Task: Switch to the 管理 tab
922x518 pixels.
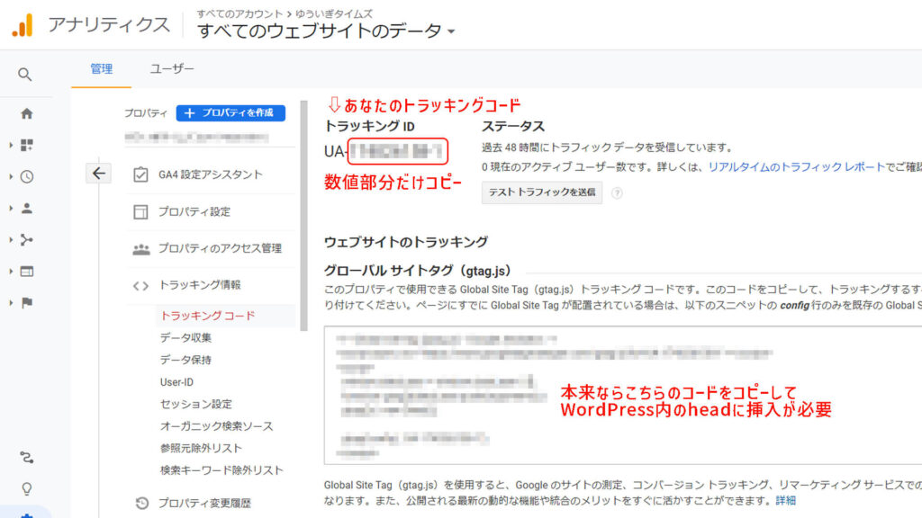Action: tap(101, 68)
